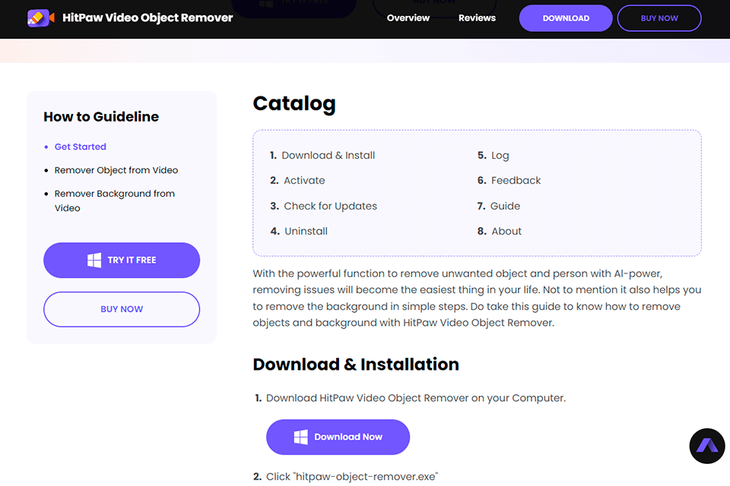Jump to Activate catalog entry
730x486 pixels.
pyautogui.click(x=304, y=181)
